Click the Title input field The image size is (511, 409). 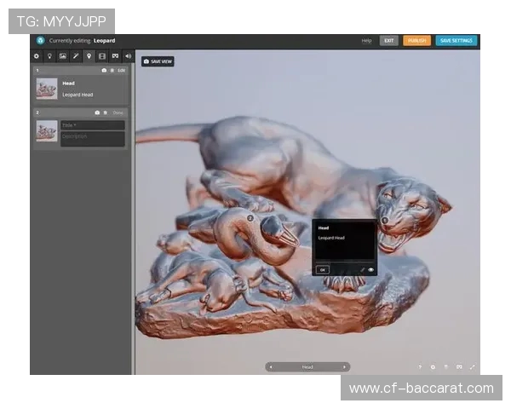[93, 125]
